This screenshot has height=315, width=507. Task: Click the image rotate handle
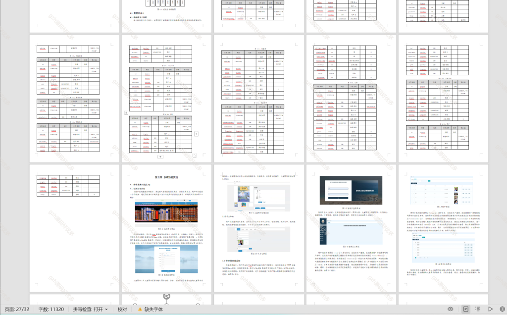166,296
